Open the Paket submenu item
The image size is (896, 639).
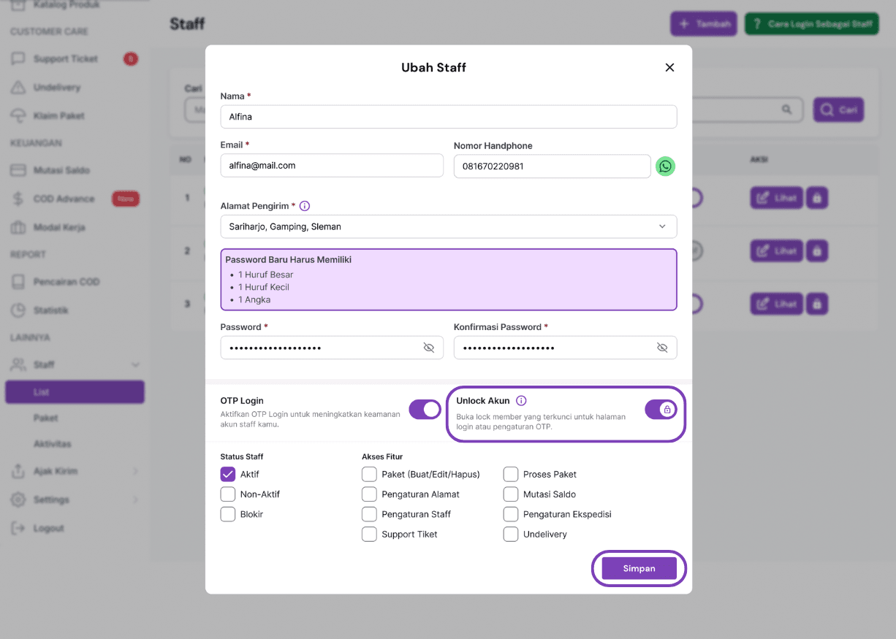(45, 418)
